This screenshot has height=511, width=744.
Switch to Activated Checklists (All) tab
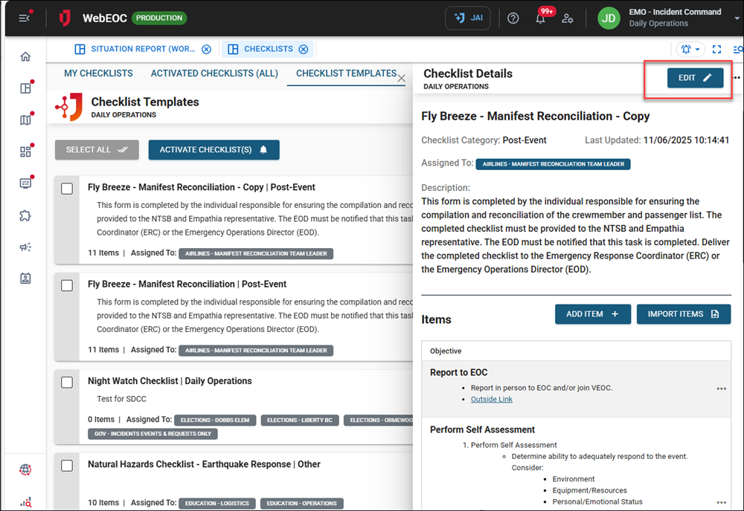[214, 74]
